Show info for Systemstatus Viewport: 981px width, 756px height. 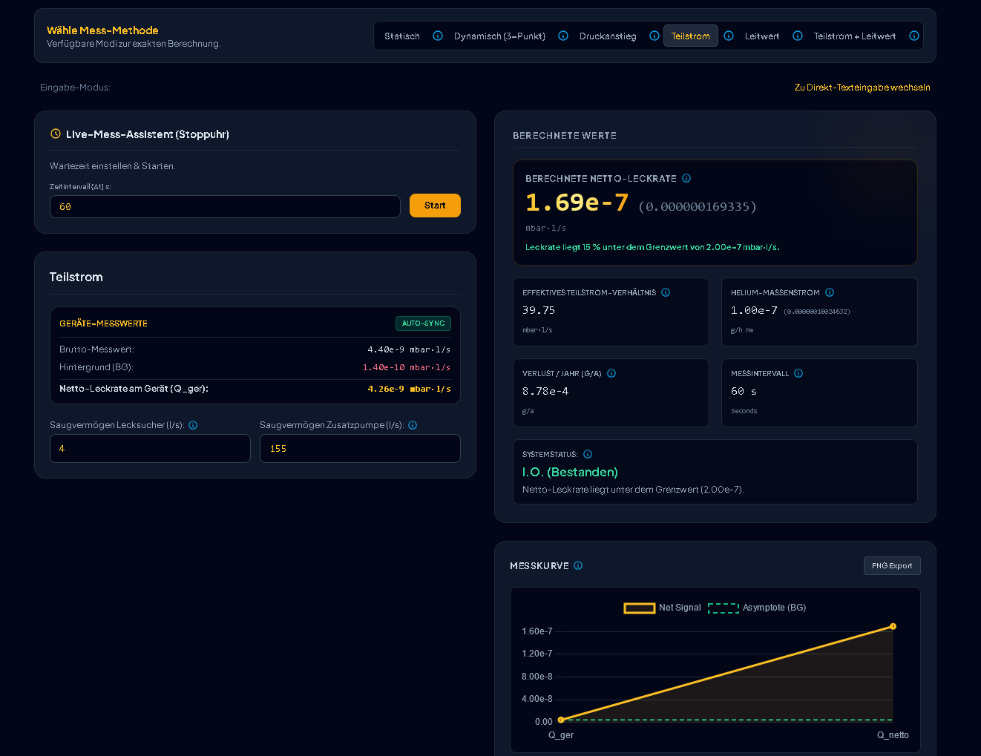pos(588,454)
